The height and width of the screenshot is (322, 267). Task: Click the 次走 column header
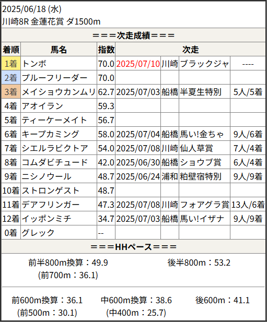point(190,50)
